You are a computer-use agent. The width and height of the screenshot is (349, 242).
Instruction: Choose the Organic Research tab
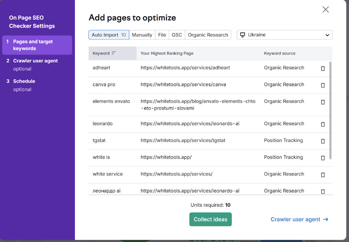click(208, 35)
